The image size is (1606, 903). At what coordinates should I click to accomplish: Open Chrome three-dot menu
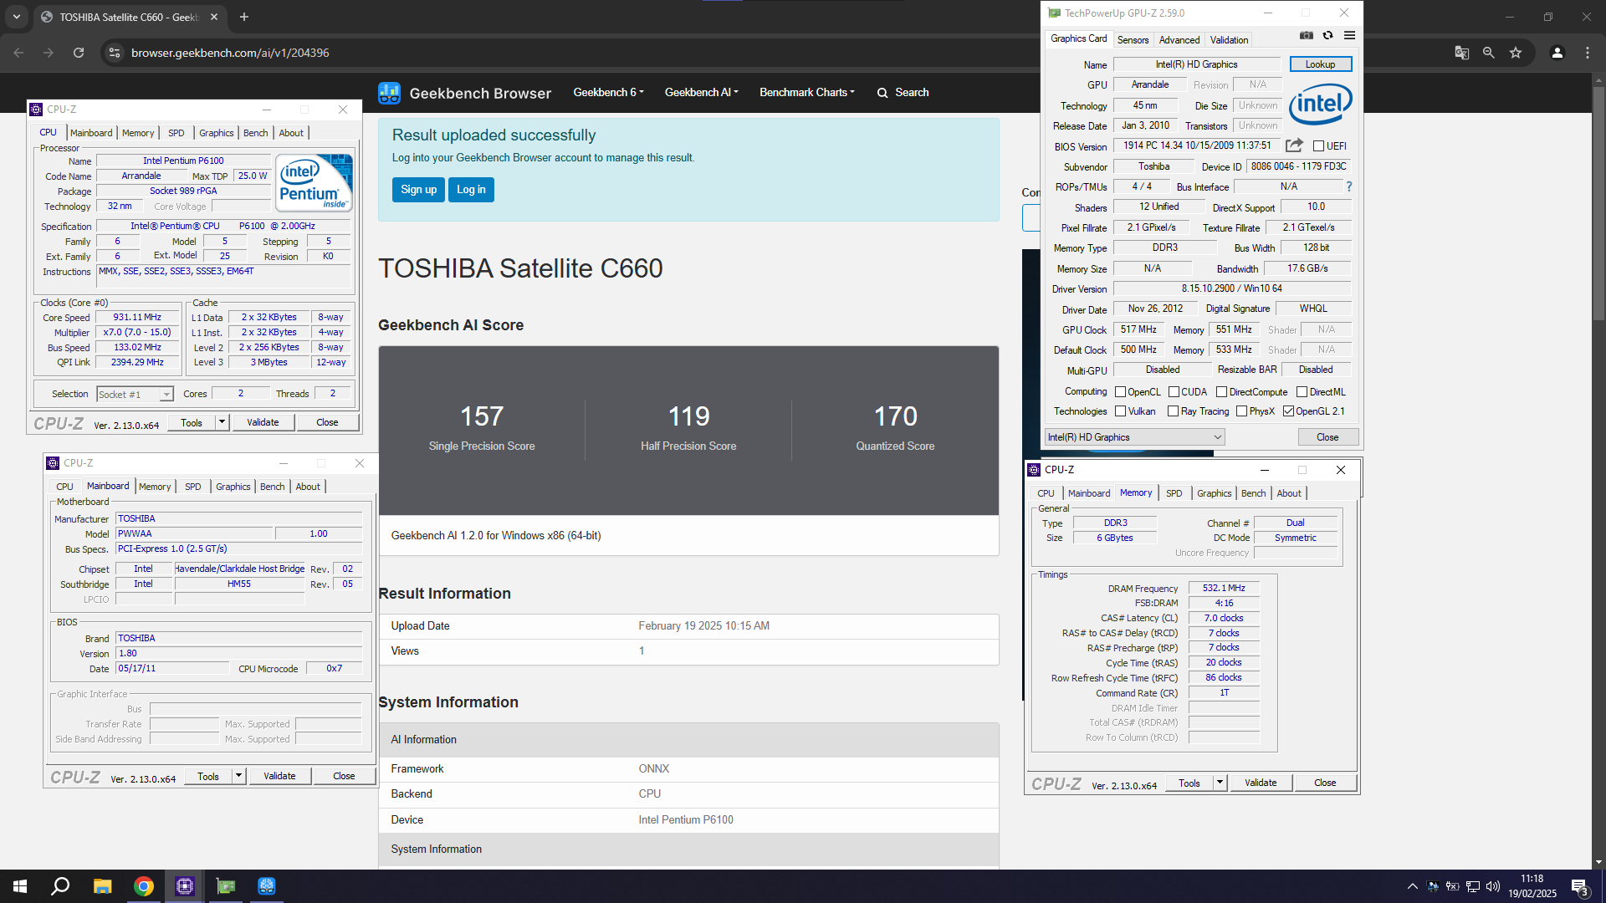[1588, 53]
